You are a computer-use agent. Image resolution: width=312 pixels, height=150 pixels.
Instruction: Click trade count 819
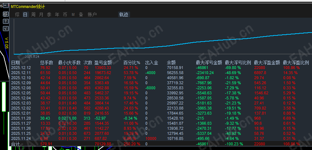(87, 113)
